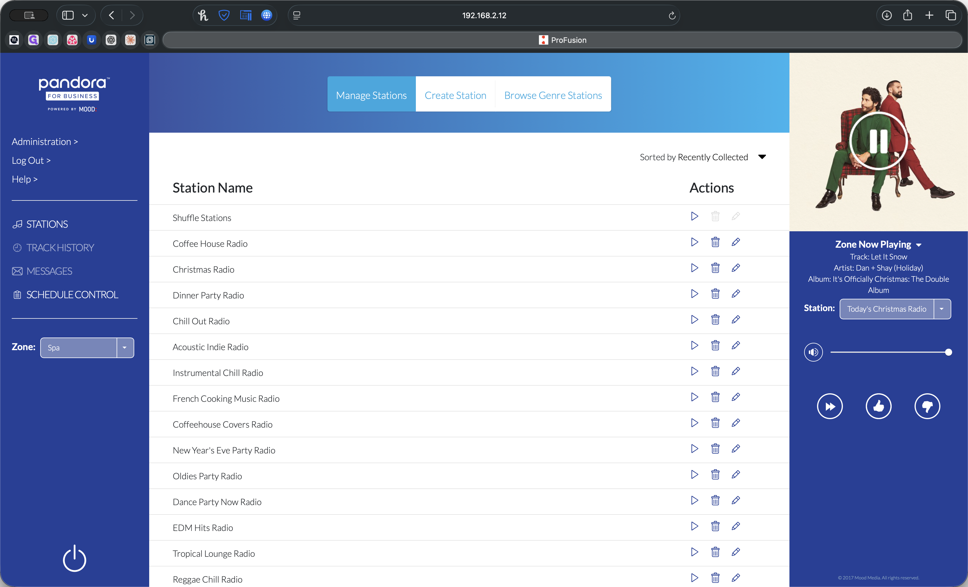
Task: Thumbs up the current track
Action: click(x=878, y=406)
